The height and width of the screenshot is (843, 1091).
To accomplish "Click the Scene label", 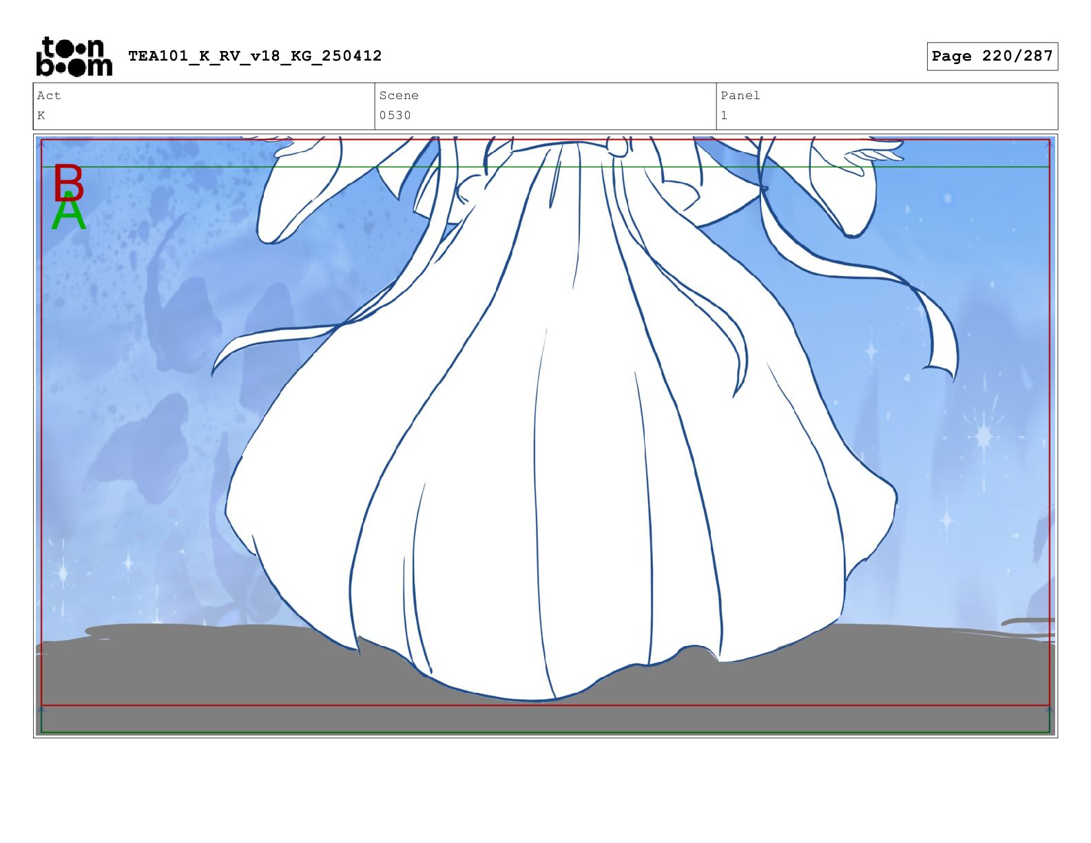I will [x=399, y=96].
